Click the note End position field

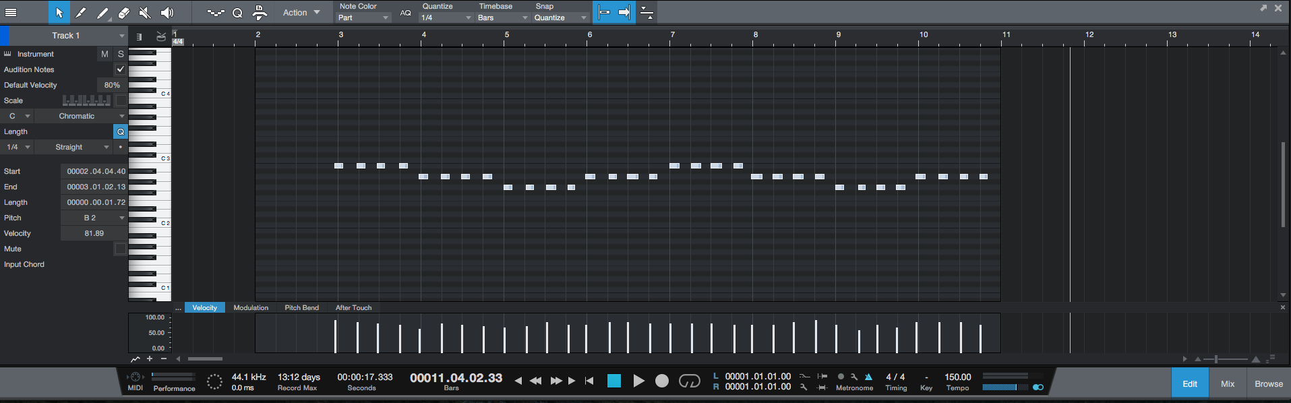click(x=95, y=187)
